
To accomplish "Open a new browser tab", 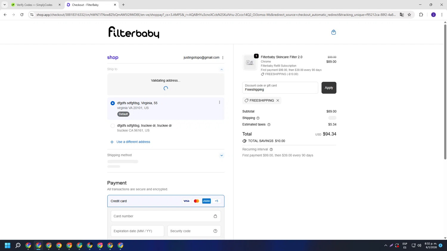I will point(123,5).
